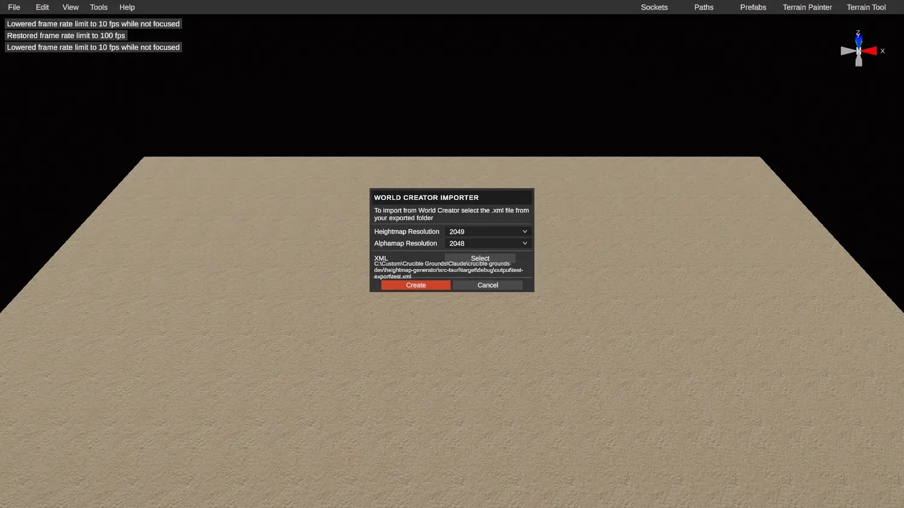Click the import instructions text
Image resolution: width=904 pixels, height=508 pixels.
[x=451, y=214]
